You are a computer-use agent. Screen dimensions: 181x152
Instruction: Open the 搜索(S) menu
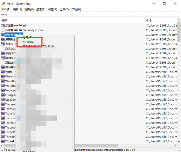click(x=41, y=9)
